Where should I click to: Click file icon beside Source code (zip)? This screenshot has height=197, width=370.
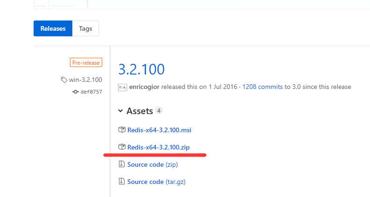[121, 164]
